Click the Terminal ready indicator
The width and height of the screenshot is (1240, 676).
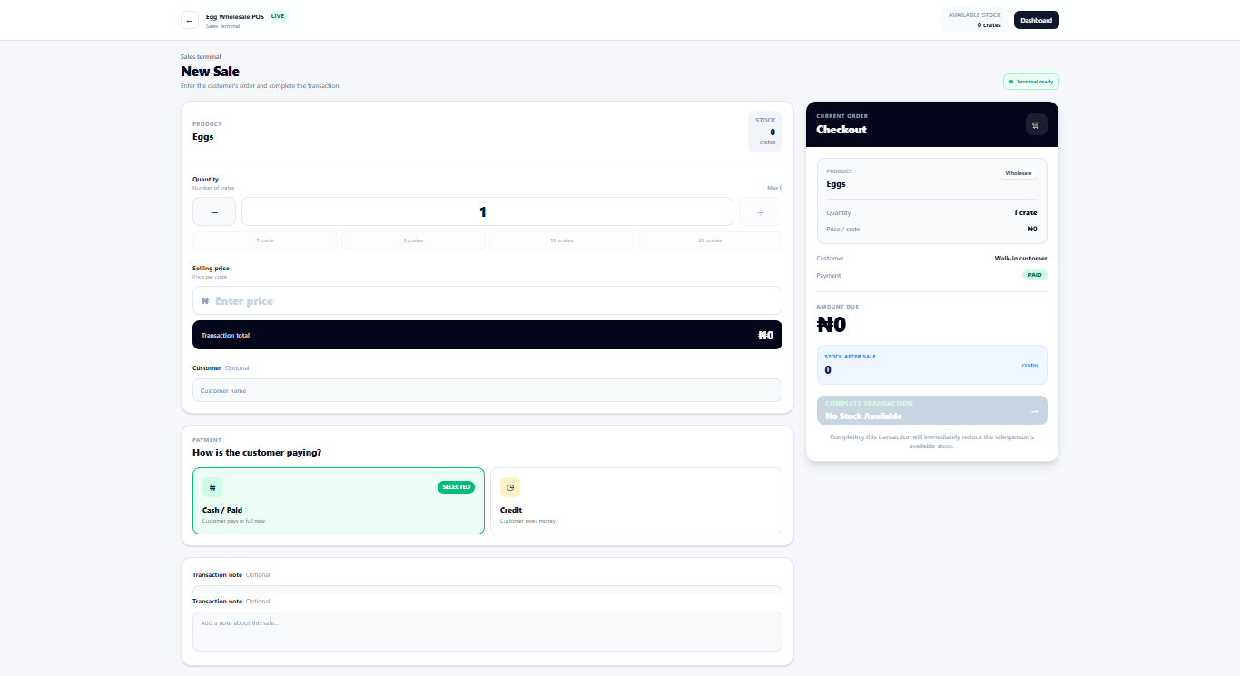[1031, 82]
